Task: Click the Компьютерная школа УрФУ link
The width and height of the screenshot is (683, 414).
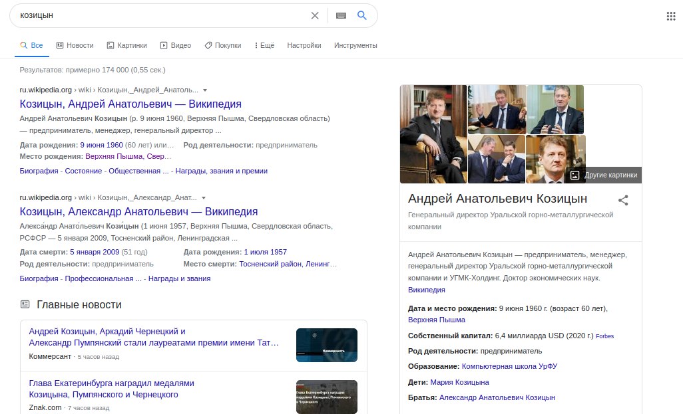Action: point(509,366)
